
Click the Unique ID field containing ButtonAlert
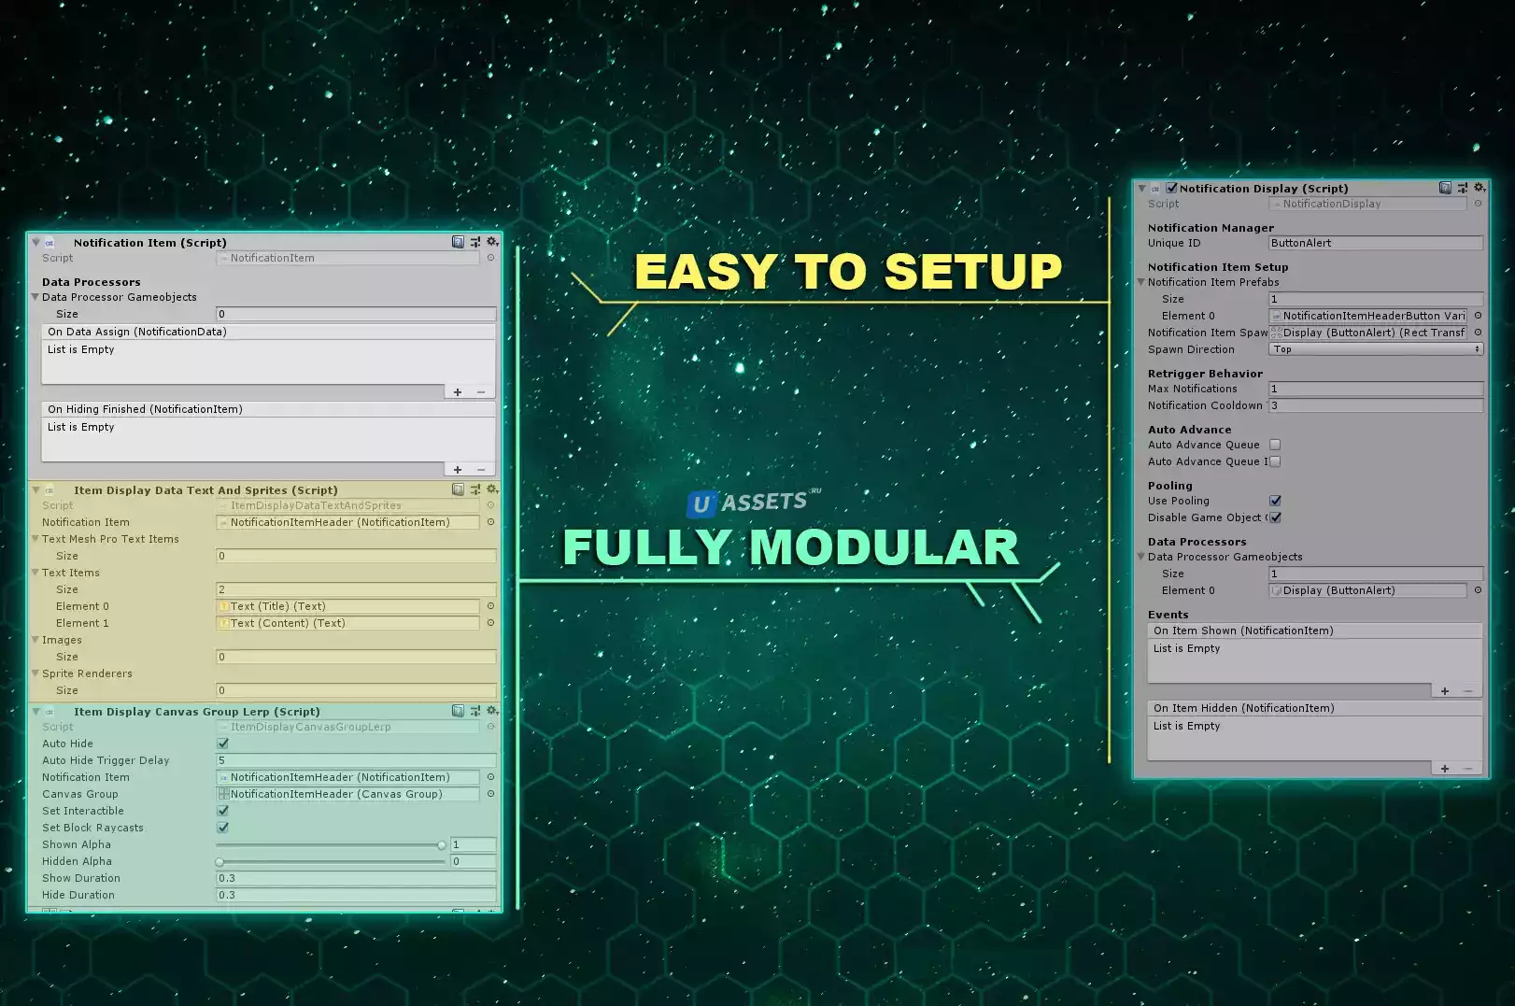[1376, 243]
